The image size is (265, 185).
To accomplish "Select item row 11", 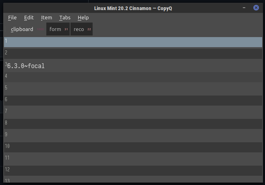I will [133, 159].
